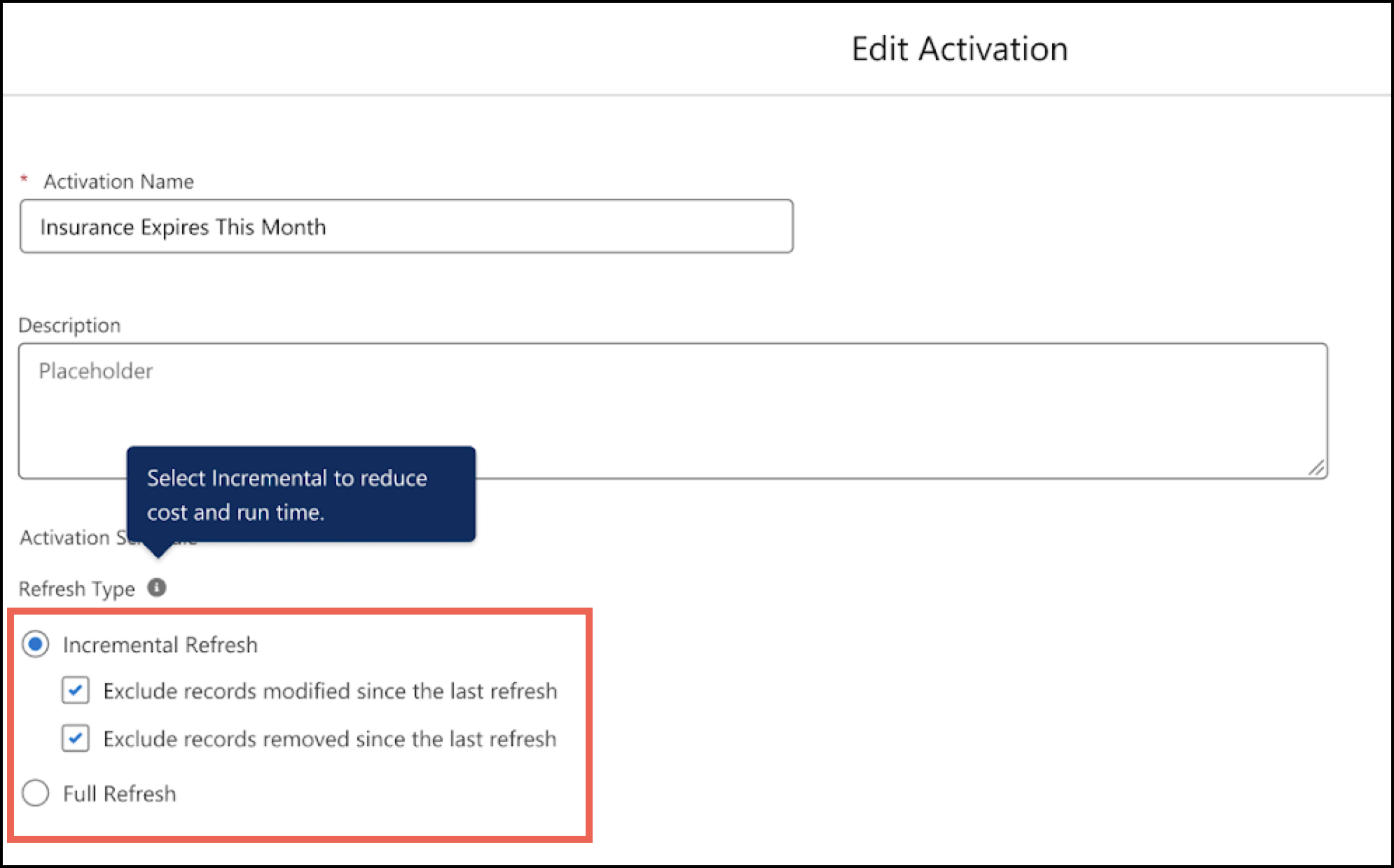Select the Full Refresh radio button
Viewport: 1394px width, 868px height.
click(x=35, y=793)
